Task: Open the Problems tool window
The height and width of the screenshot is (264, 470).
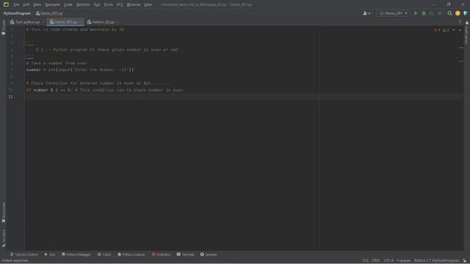Action: [x=161, y=254]
